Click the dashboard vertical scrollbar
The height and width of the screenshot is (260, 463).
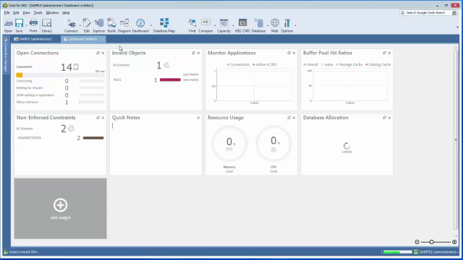click(x=456, y=139)
